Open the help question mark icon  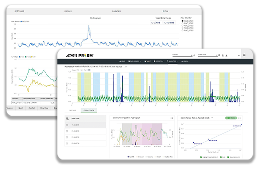point(244,55)
